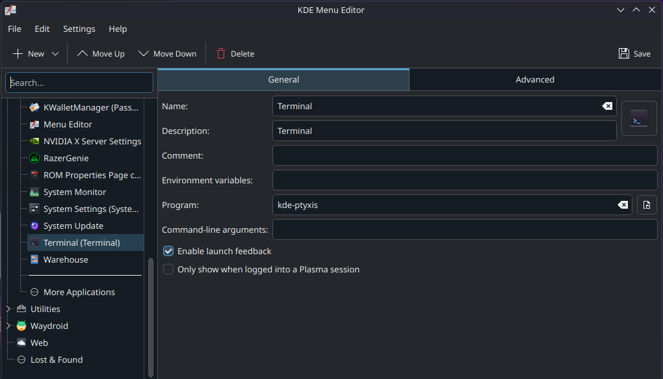Expand the Utilities category in the tree
This screenshot has height=379, width=663.
click(x=8, y=309)
